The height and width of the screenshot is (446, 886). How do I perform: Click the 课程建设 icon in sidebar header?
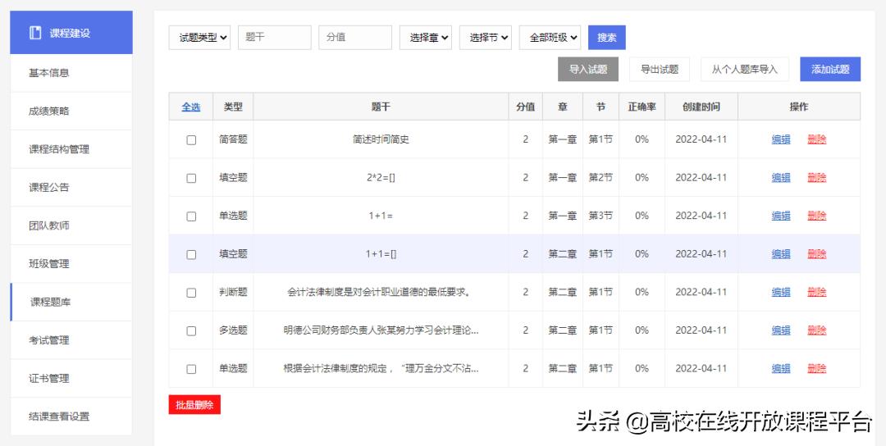35,33
